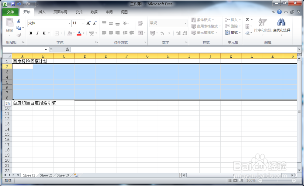
Task: Align text to middle vertically
Action: point(111,23)
